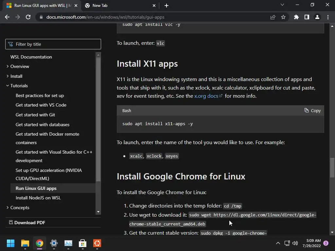The width and height of the screenshot is (335, 251).
Task: Open the Chrome profile avatar icon
Action: 317,17
